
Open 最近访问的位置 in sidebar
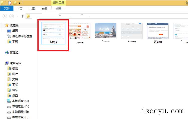pos(22,36)
